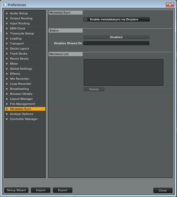Select Global Settings in the sidebar

pos(25,69)
